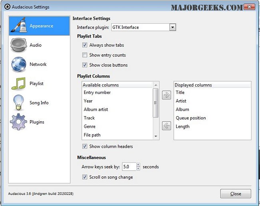Close the Audacious Settings window
The height and width of the screenshot is (206, 260).
249,7
